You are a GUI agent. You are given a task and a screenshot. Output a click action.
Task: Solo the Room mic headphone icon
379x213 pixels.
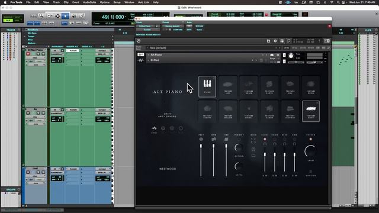(275, 144)
